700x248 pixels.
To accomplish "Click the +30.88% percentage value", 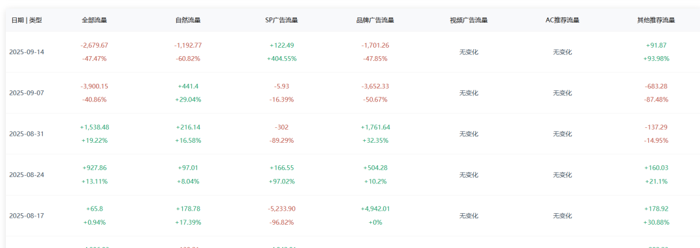I will click(x=656, y=222).
